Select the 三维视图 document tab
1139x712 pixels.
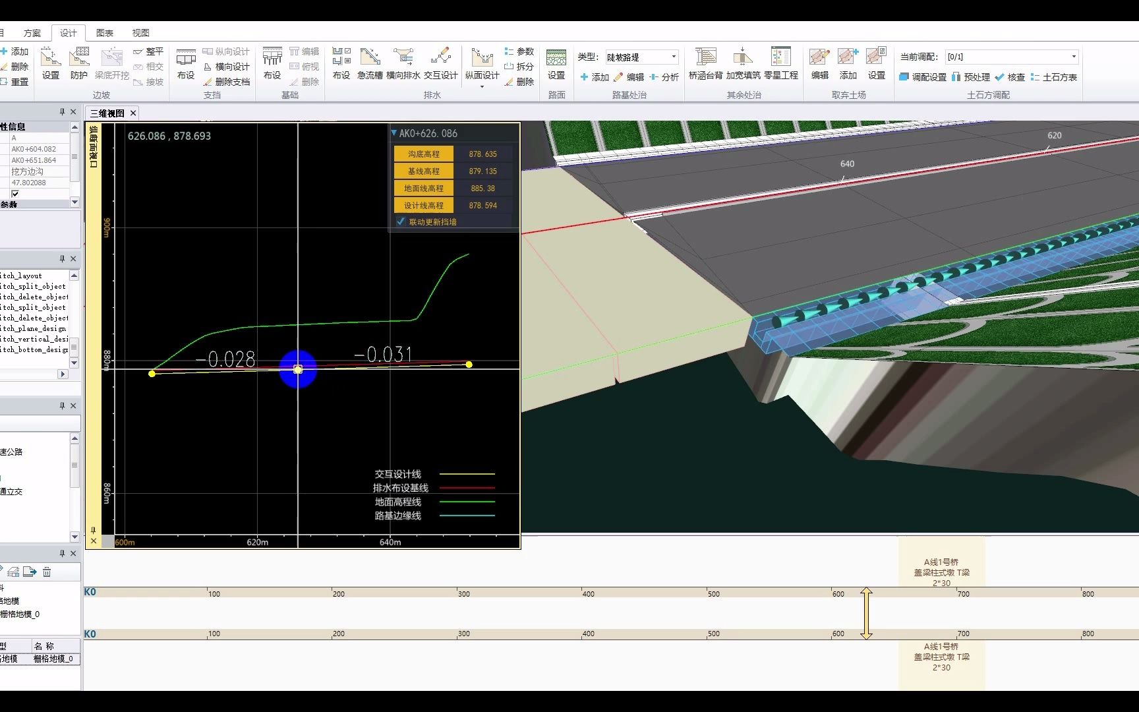[x=109, y=113]
